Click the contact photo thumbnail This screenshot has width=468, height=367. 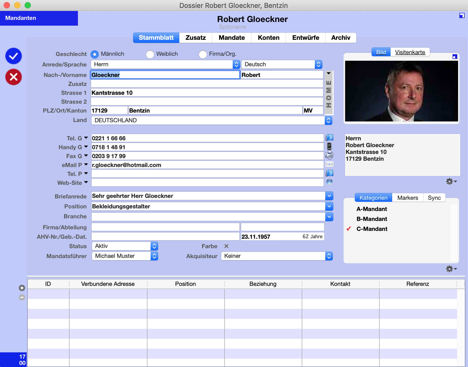pos(401,91)
